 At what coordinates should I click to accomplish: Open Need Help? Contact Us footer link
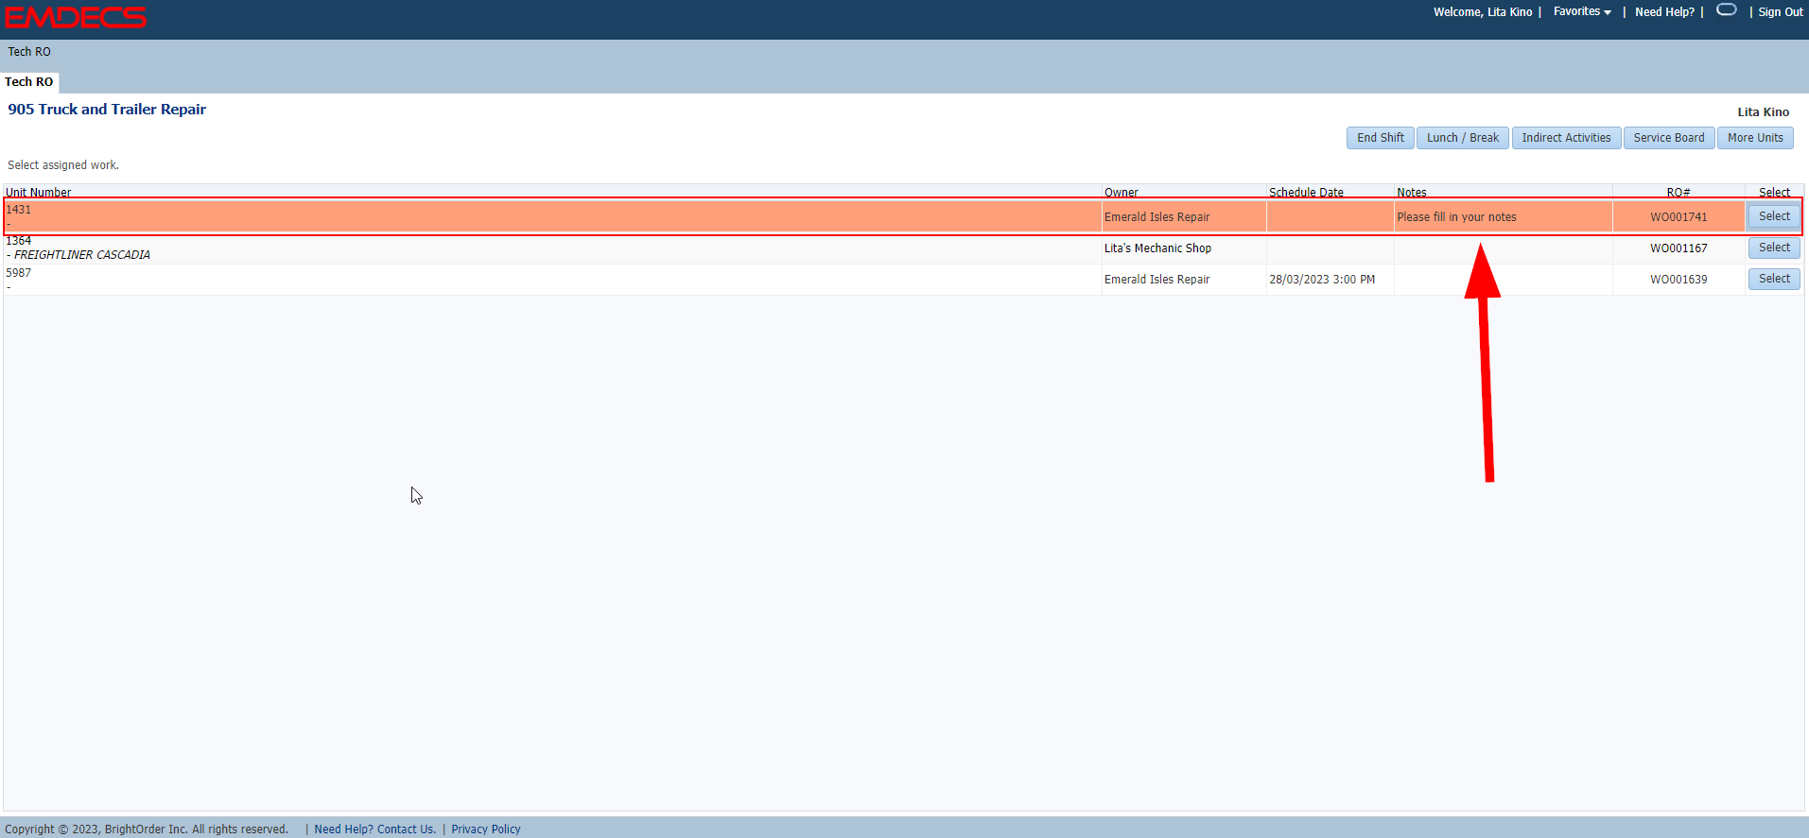pyautogui.click(x=374, y=829)
